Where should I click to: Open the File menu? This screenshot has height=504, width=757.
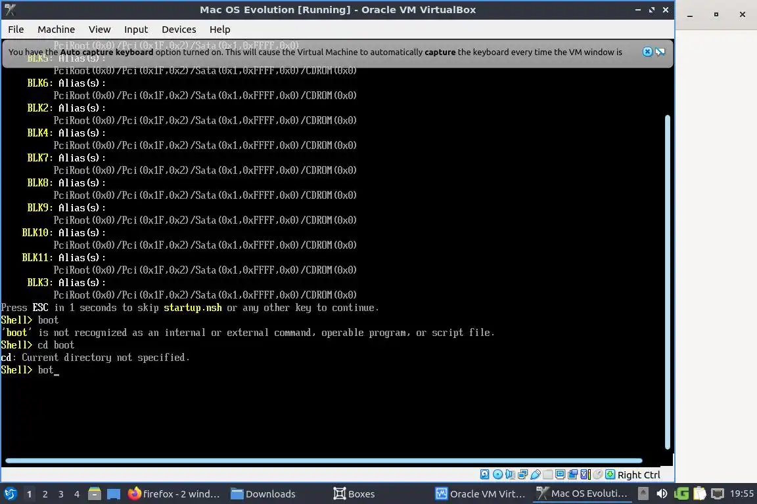(16, 30)
